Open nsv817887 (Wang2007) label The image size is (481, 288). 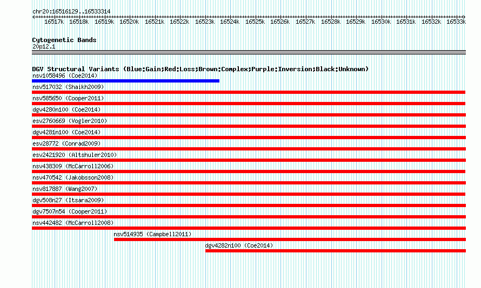[x=65, y=189]
